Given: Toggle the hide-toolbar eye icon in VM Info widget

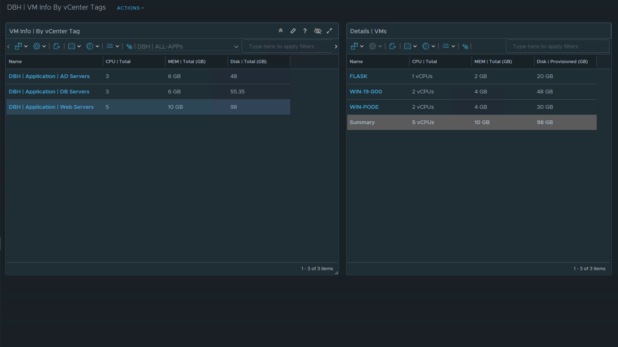Looking at the screenshot, I should (318, 31).
